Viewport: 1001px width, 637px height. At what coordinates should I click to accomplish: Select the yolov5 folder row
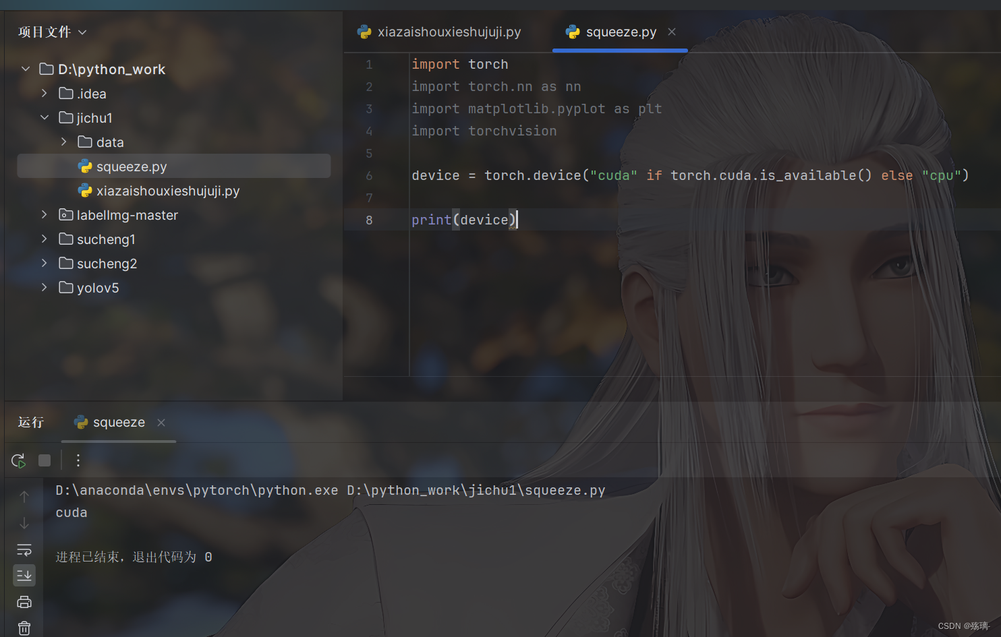click(174, 288)
